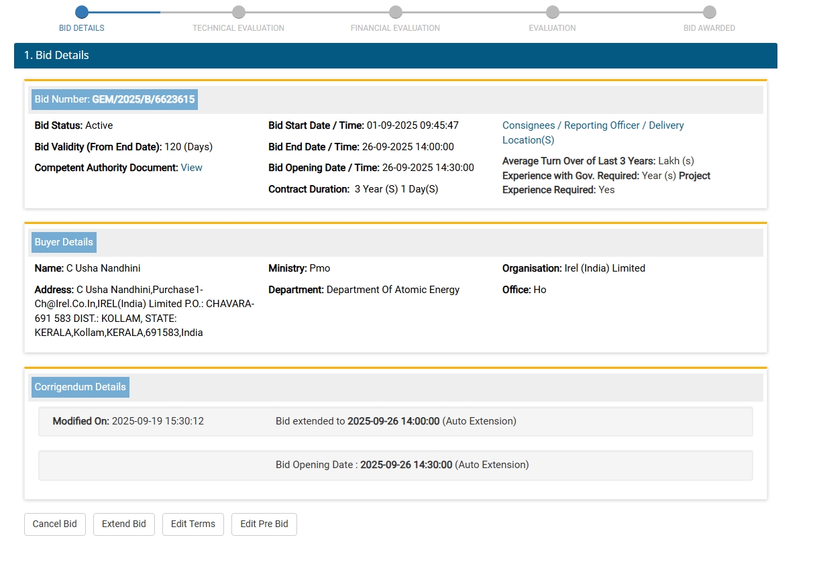Click the Edit Pre Bid button
This screenshot has height=566, width=817.
[264, 524]
